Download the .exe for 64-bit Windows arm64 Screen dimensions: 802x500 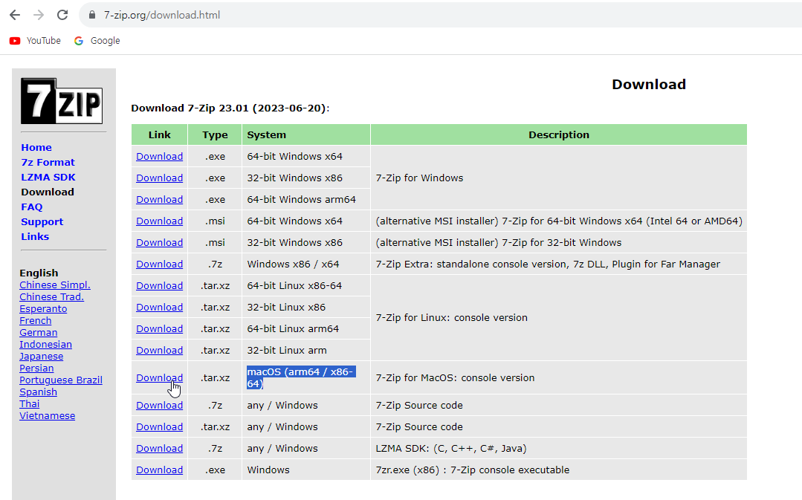[x=159, y=199]
